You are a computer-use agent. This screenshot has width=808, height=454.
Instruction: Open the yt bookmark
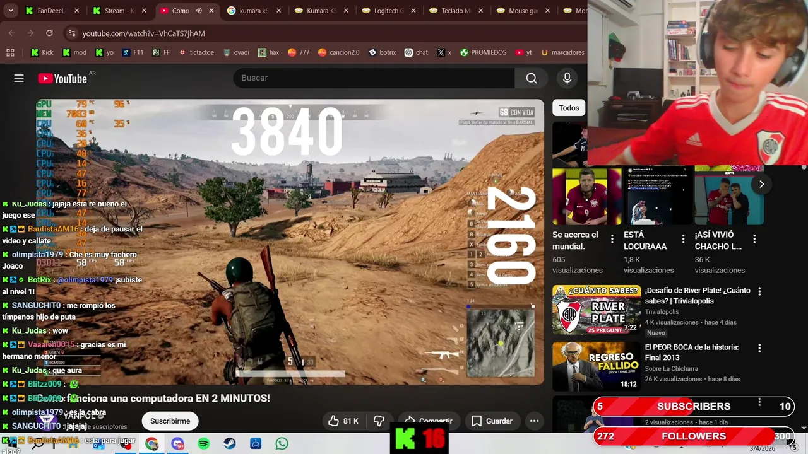(x=523, y=52)
